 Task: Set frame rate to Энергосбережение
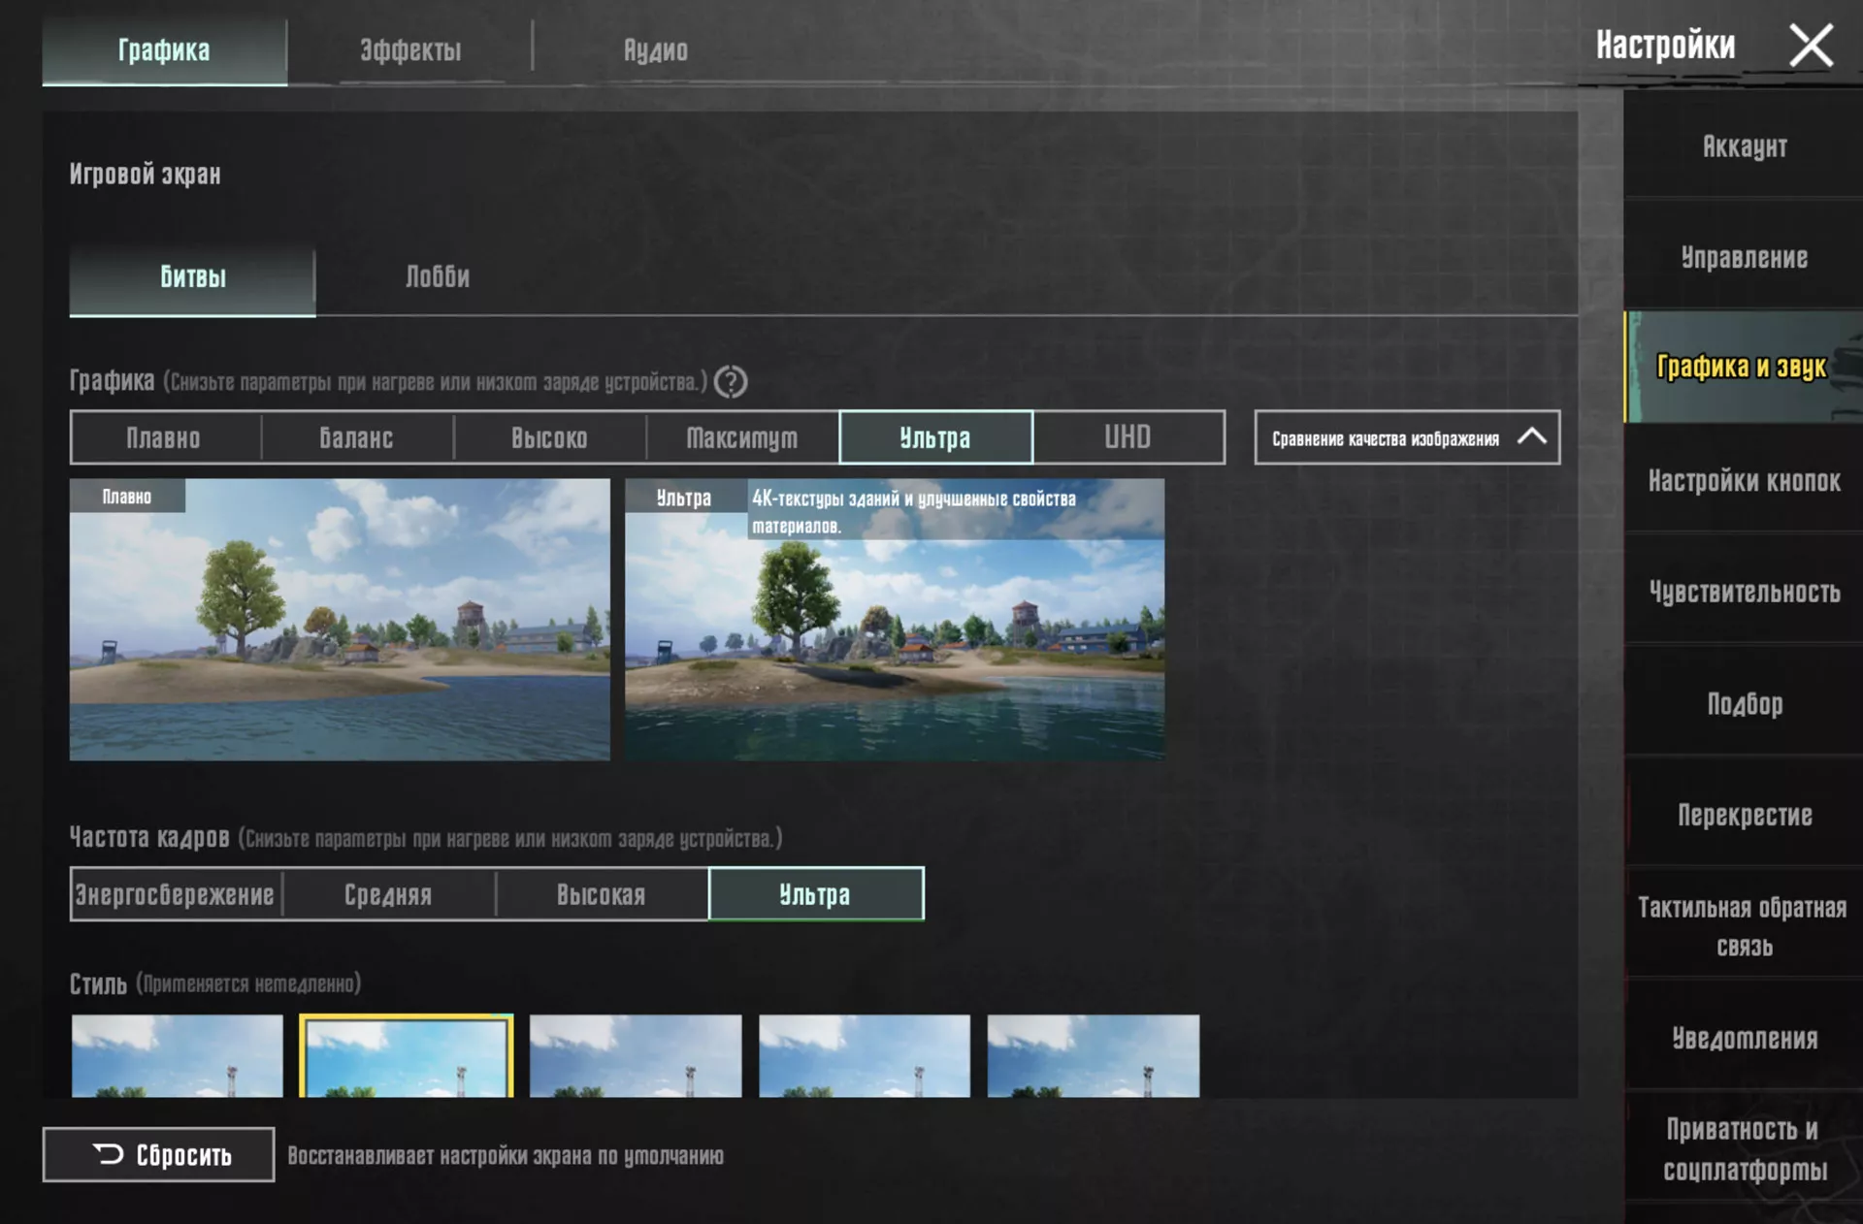click(x=176, y=894)
